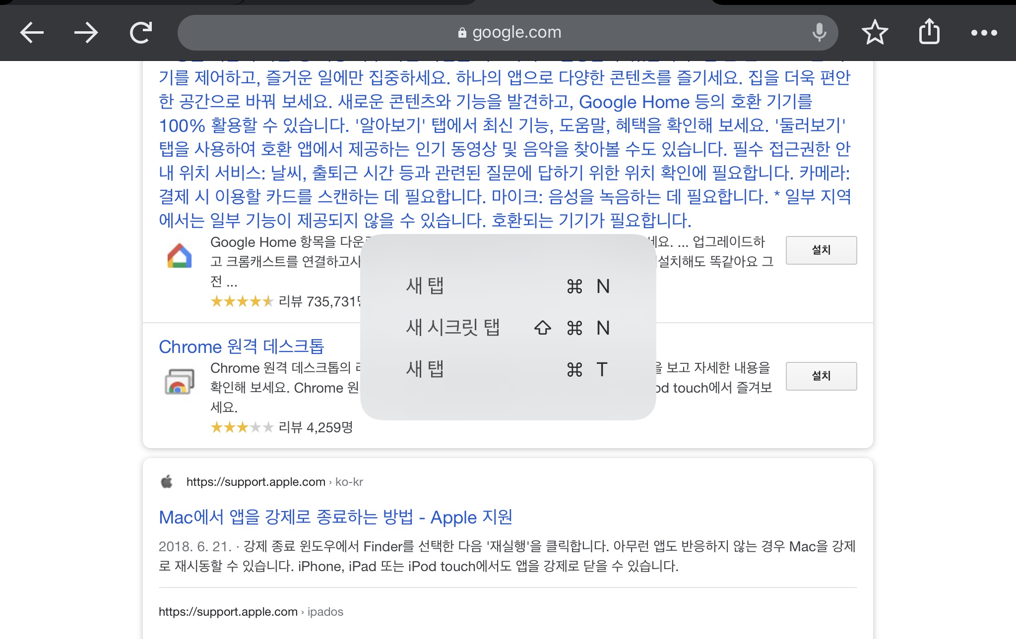Click the https://support.apple.com › ipados URL
The image size is (1016, 639).
251,612
